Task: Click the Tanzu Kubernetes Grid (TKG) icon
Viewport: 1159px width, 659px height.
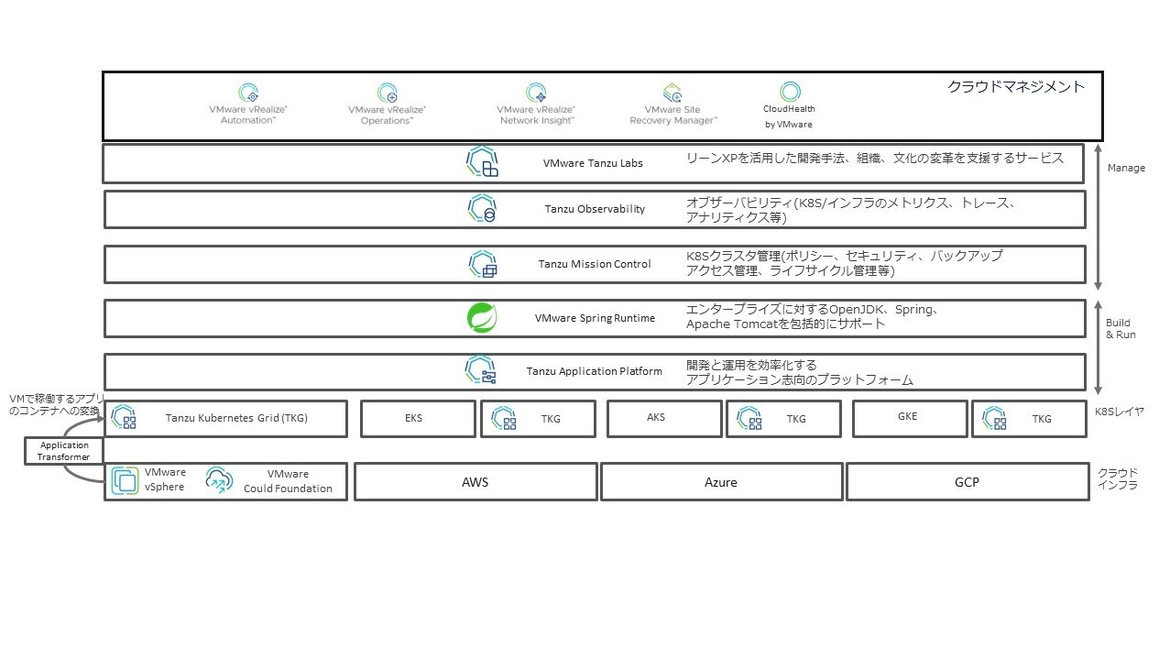Action: coord(124,418)
